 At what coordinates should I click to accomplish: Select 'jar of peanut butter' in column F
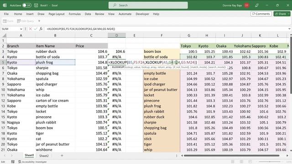[x=162, y=90]
